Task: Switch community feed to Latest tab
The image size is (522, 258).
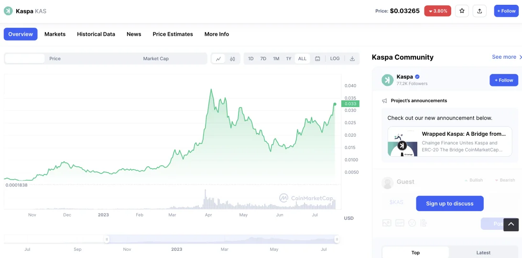Action: pyautogui.click(x=483, y=253)
